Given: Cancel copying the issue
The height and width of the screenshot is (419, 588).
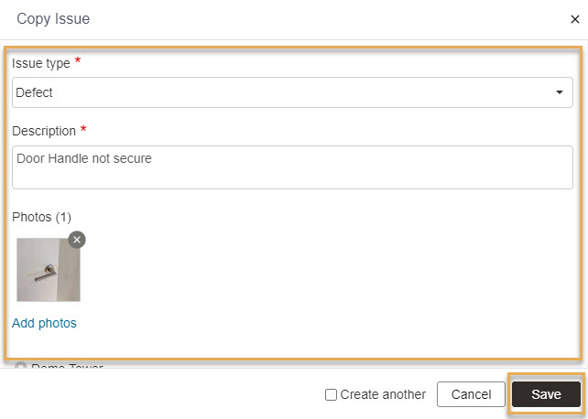Looking at the screenshot, I should pos(471,394).
